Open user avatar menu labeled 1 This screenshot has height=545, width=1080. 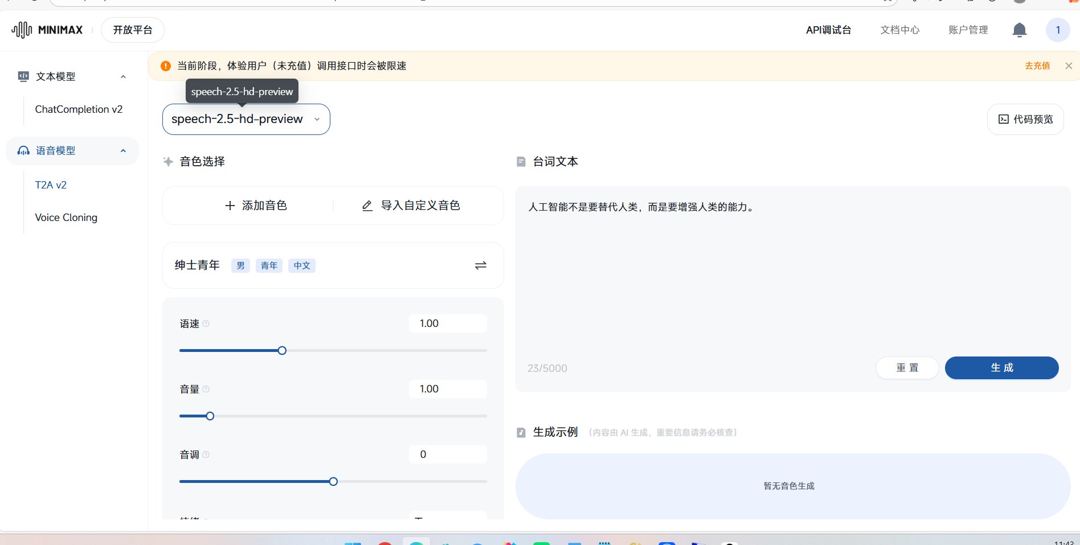(x=1058, y=30)
